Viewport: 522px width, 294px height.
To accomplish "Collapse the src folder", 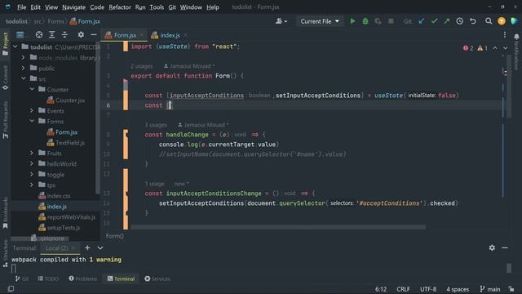I will 24,79.
